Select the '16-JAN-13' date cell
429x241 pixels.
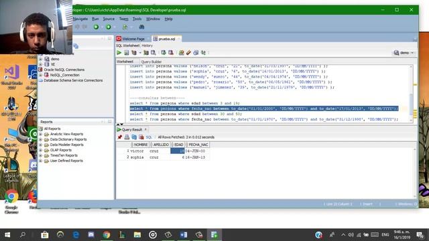point(197,157)
